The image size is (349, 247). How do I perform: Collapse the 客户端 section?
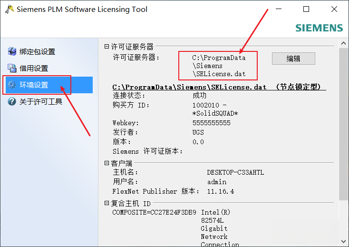tap(107, 163)
